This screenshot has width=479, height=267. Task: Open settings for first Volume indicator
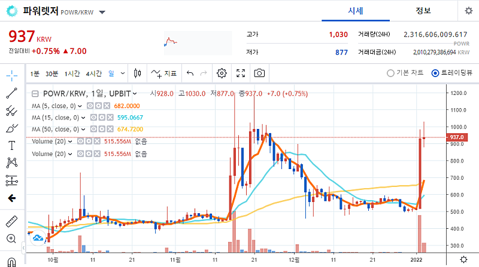(89, 142)
